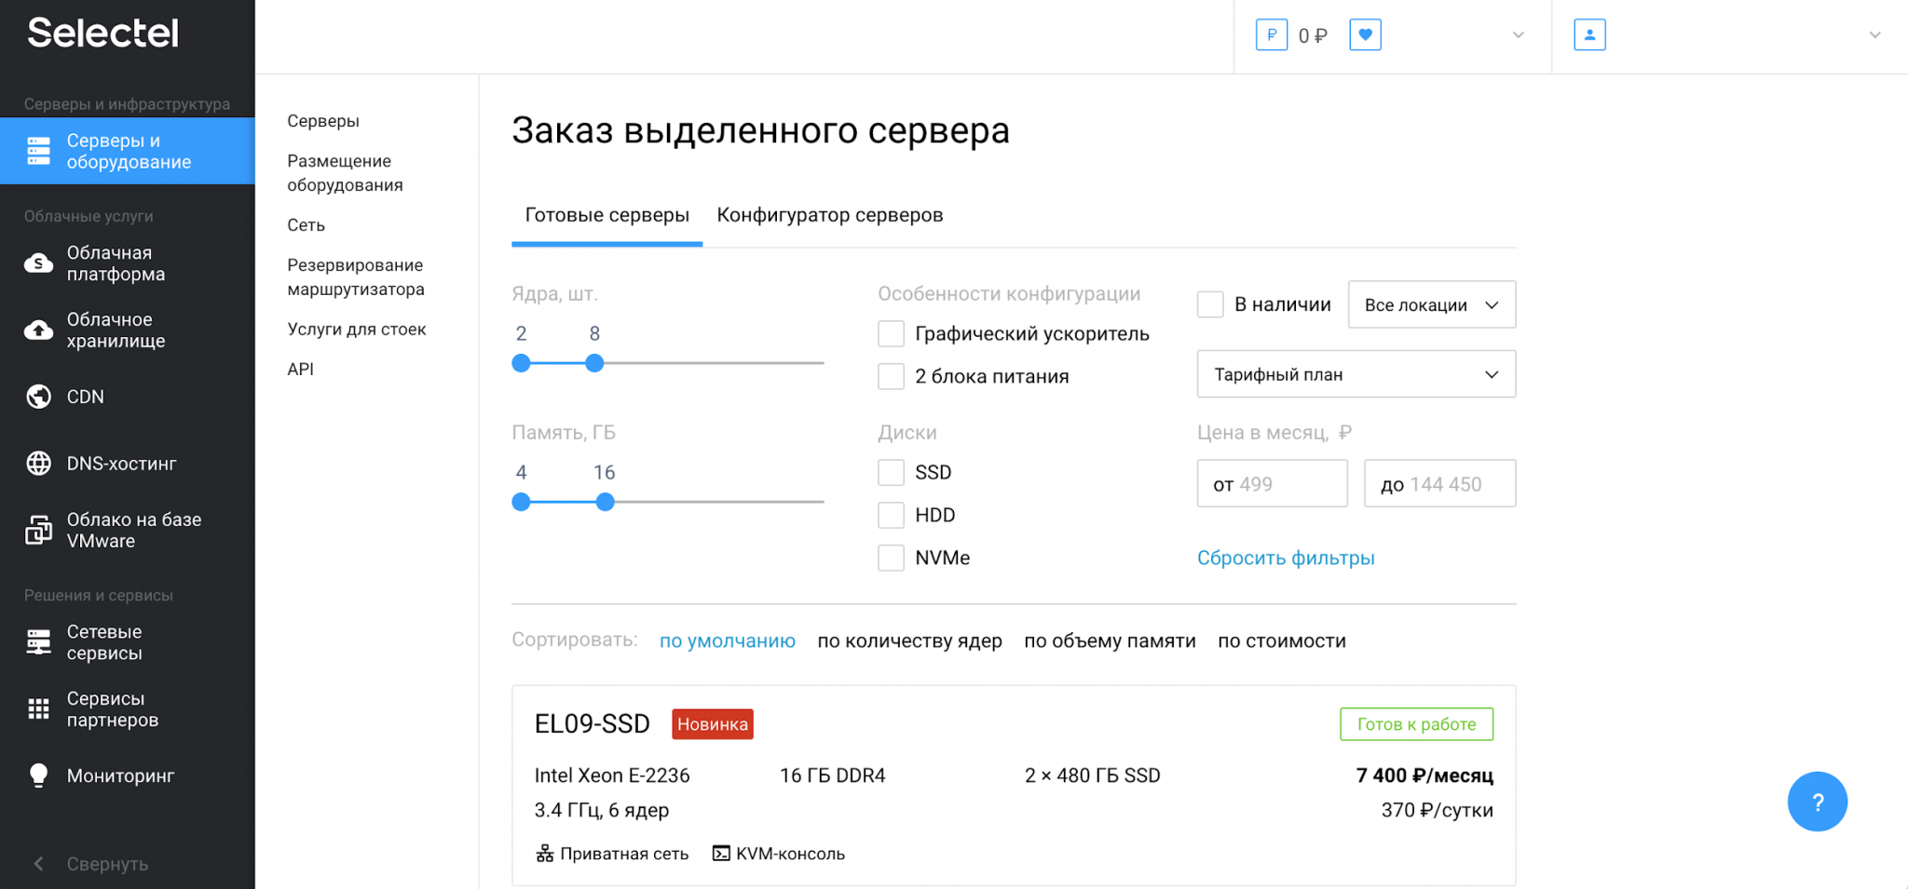
Task: Open the Тарифный план dropdown
Action: [x=1356, y=374]
